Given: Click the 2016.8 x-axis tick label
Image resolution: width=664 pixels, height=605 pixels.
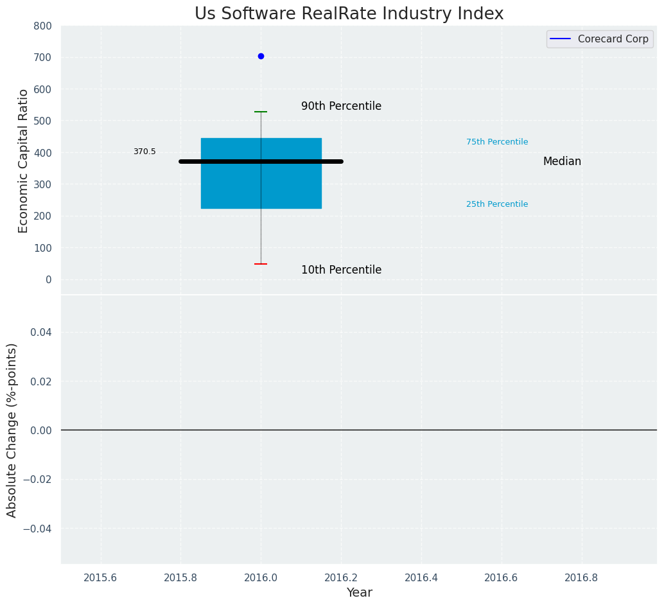Looking at the screenshot, I should pyautogui.click(x=581, y=577).
